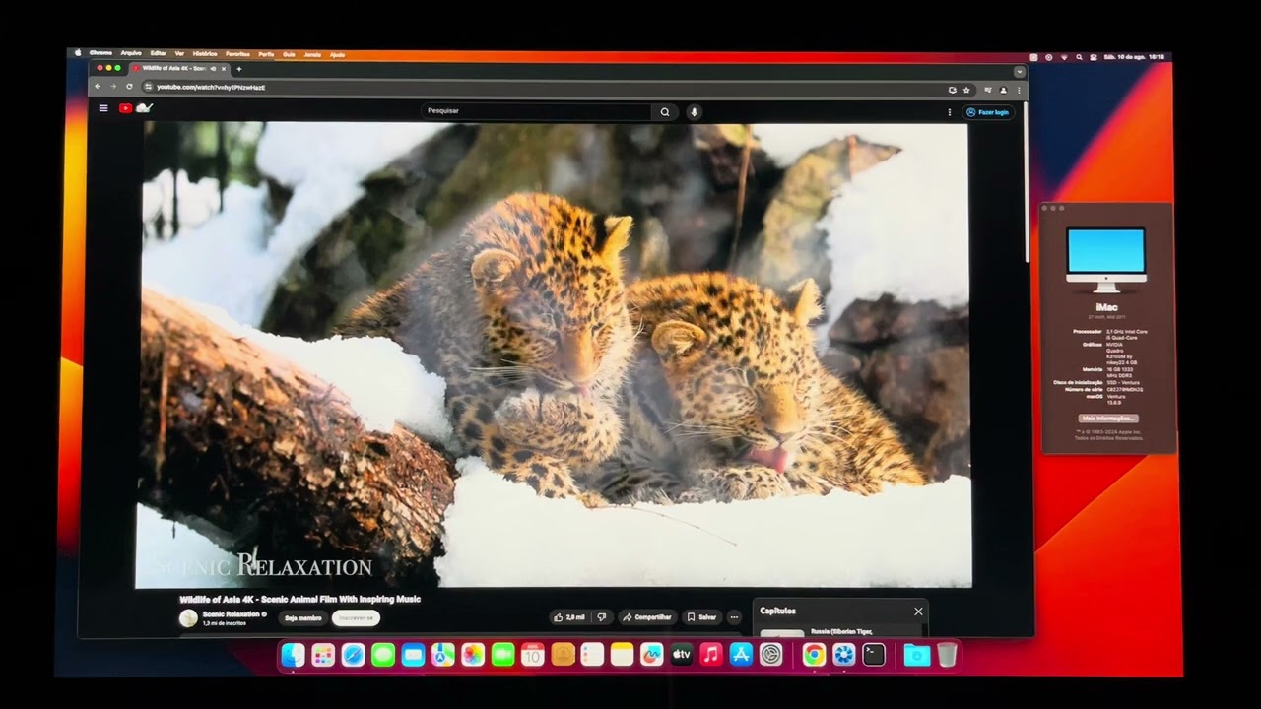Click the Inscrever-se button

coord(356,618)
